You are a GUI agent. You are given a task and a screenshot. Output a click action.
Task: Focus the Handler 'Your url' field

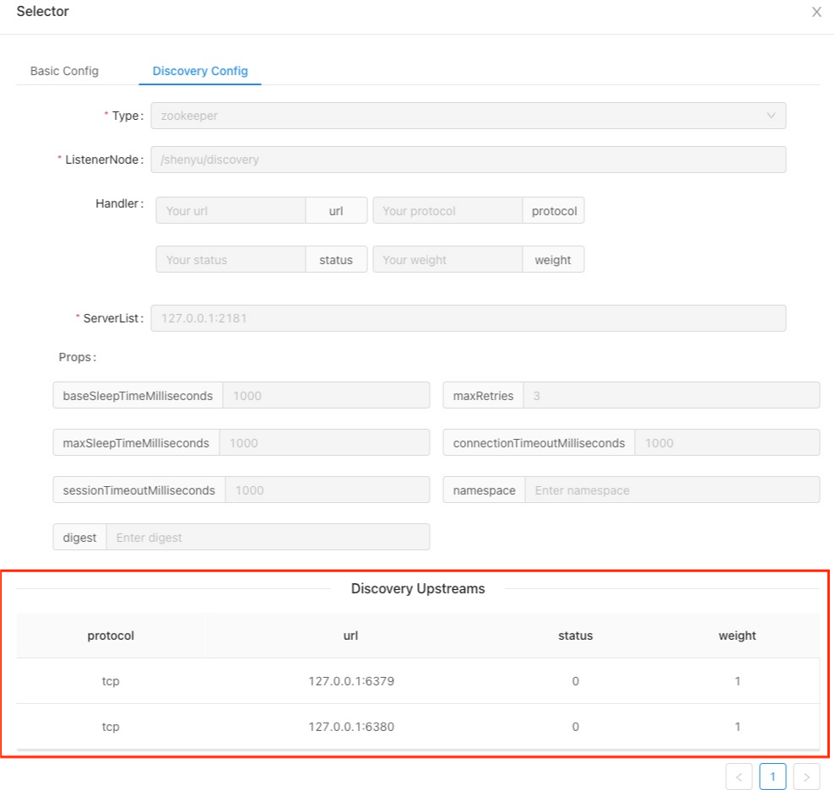pyautogui.click(x=230, y=211)
